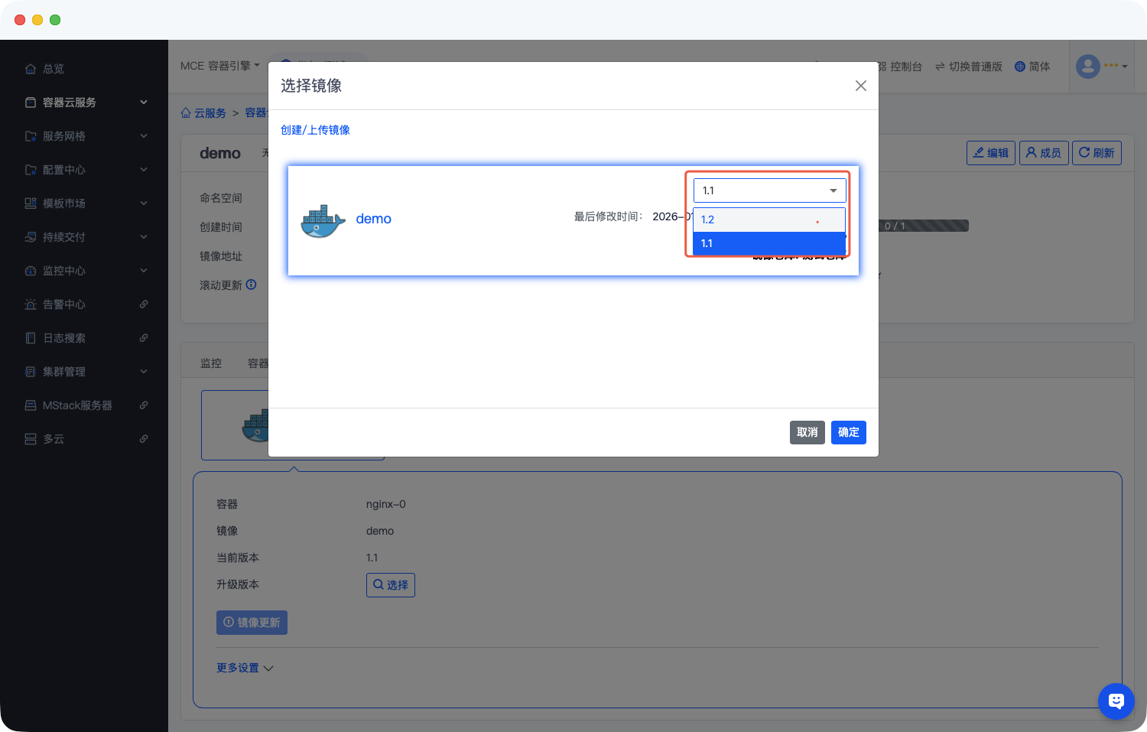Open the 创建/上传镜像 link
Screen dimensions: 1147x732
pyautogui.click(x=315, y=130)
